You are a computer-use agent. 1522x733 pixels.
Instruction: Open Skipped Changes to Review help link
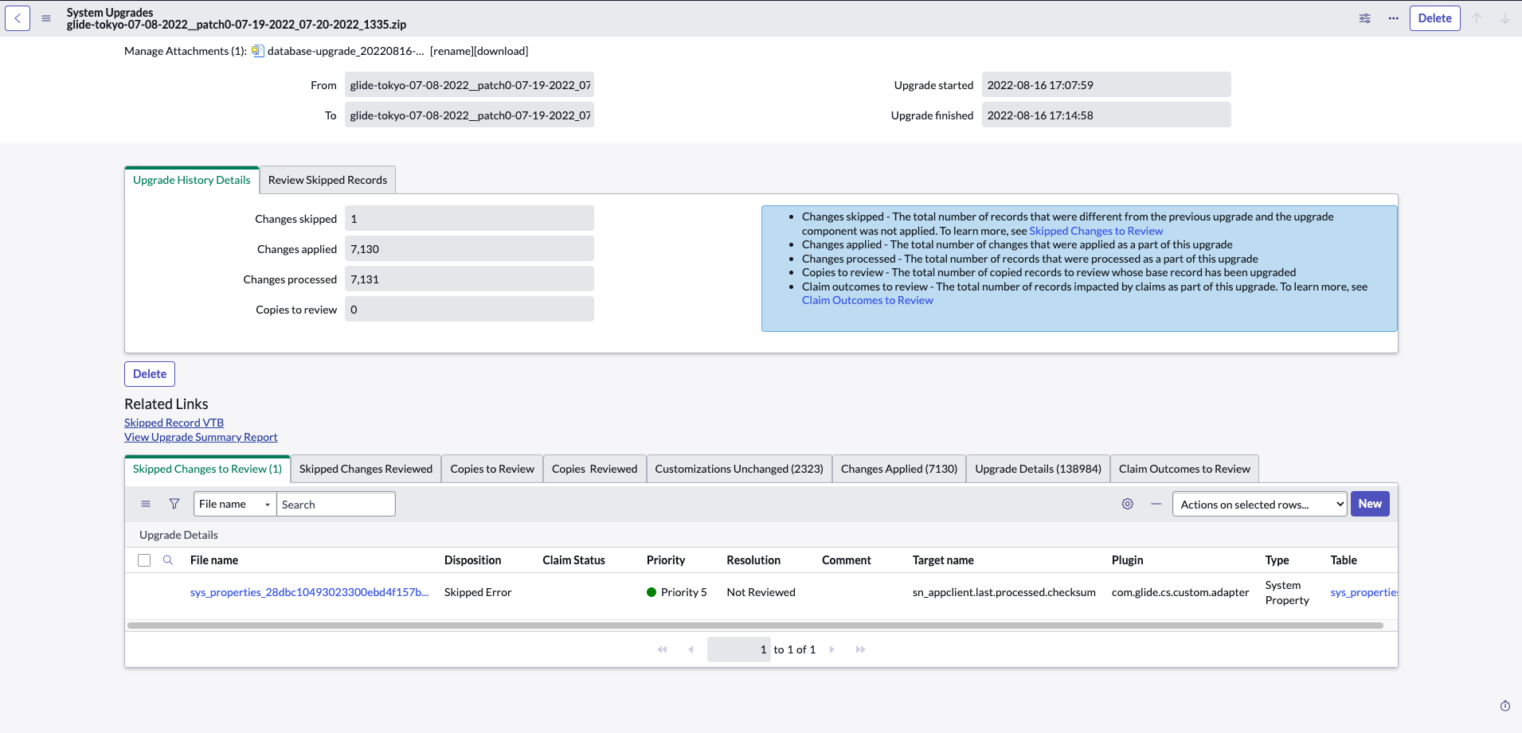1096,231
